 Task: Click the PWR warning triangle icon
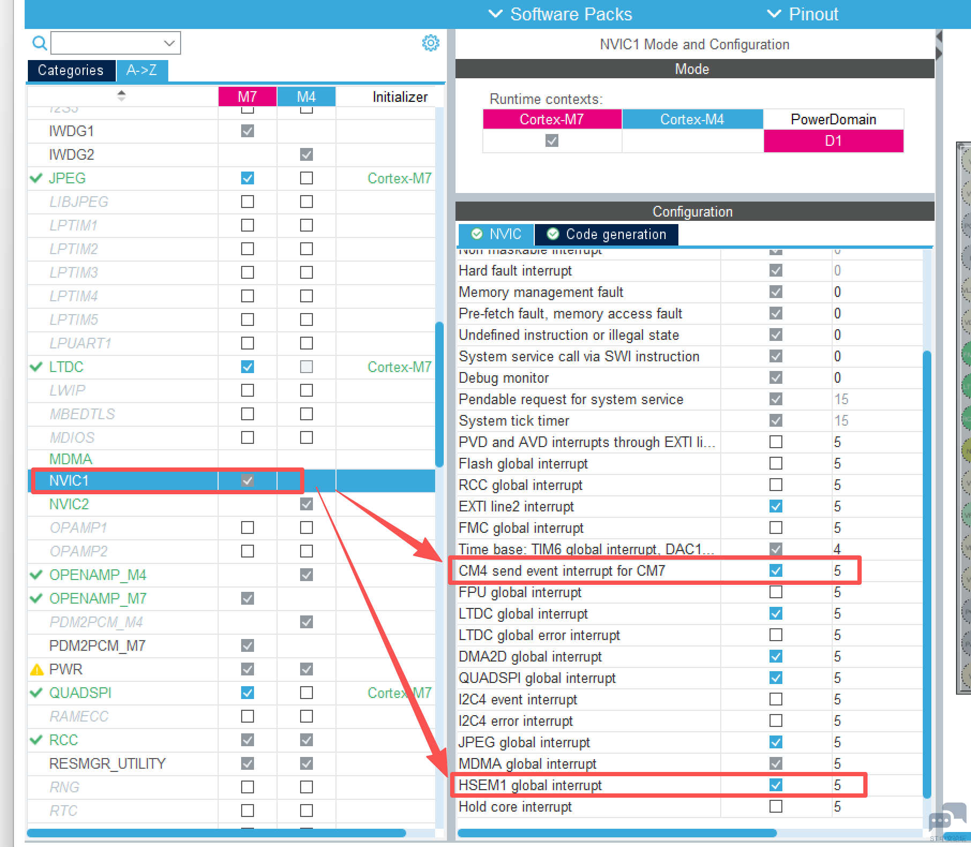click(x=37, y=670)
